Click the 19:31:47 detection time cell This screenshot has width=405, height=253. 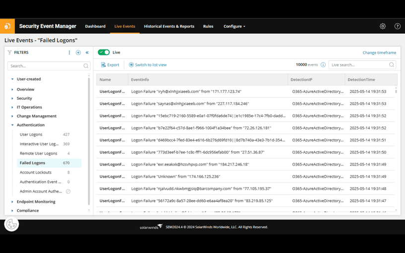(x=368, y=200)
